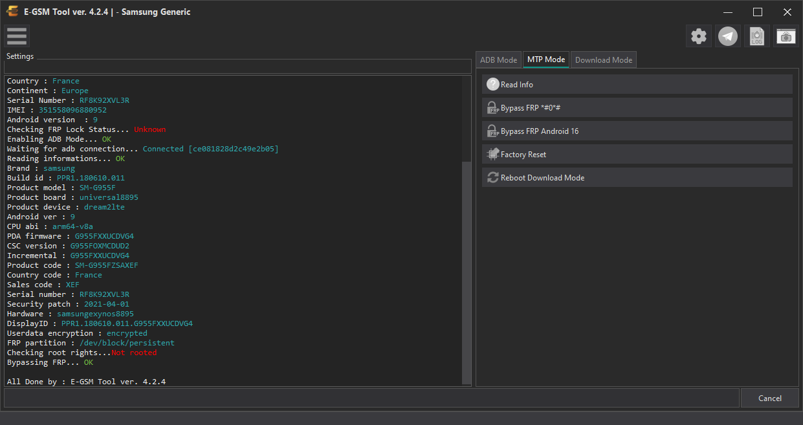The height and width of the screenshot is (425, 803).
Task: Select first serial number RF8K92XVL3R line
Action: pos(68,100)
